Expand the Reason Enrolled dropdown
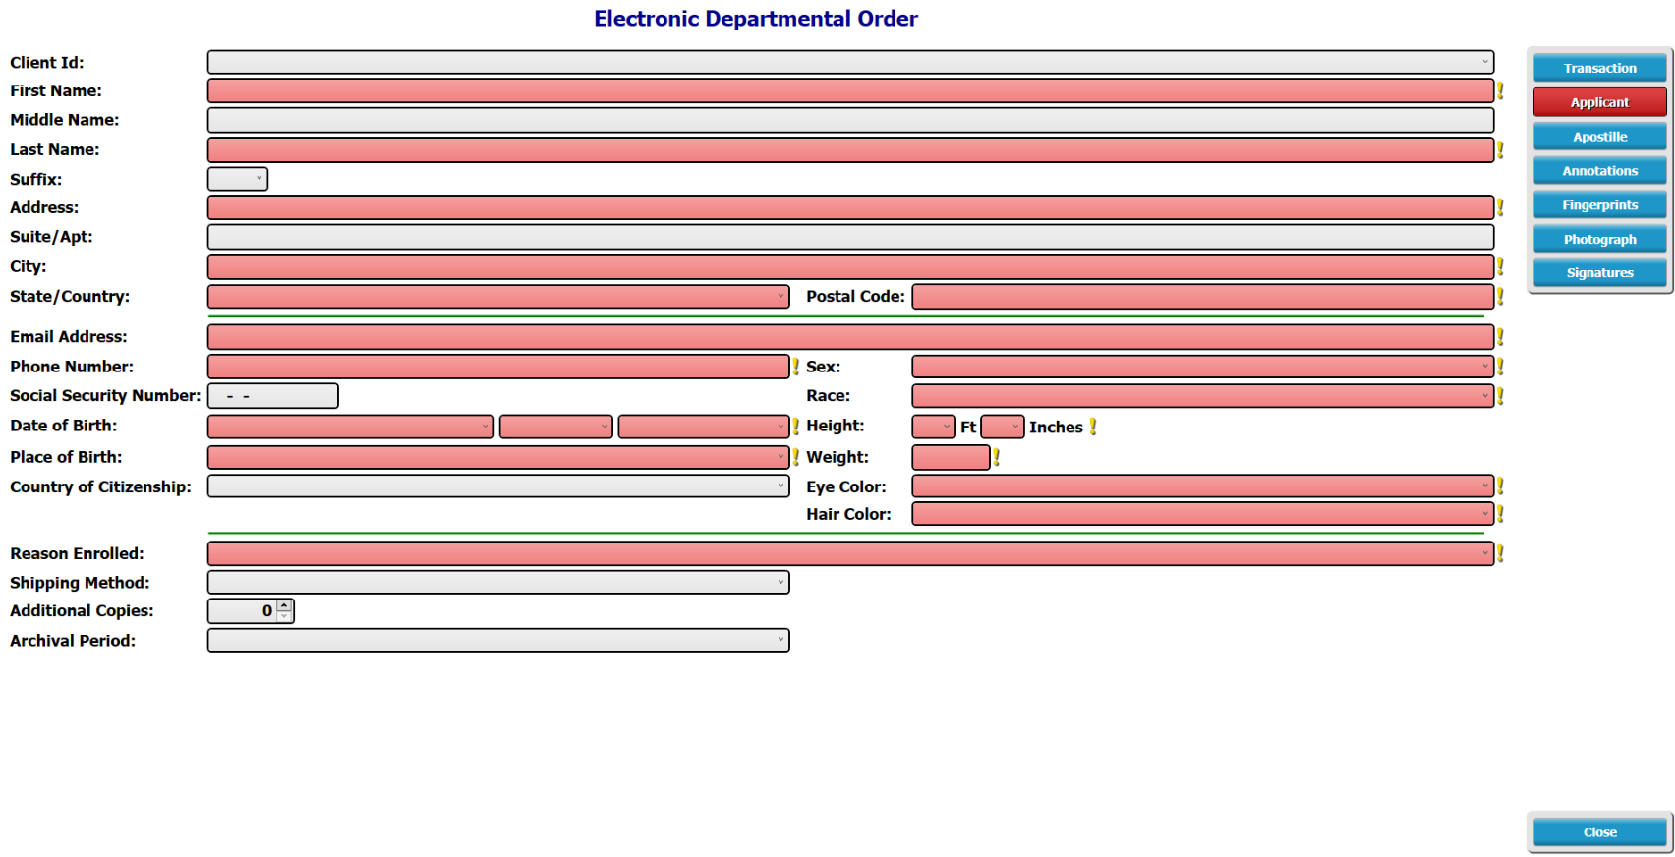Image resolution: width=1675 pixels, height=857 pixels. 850,553
